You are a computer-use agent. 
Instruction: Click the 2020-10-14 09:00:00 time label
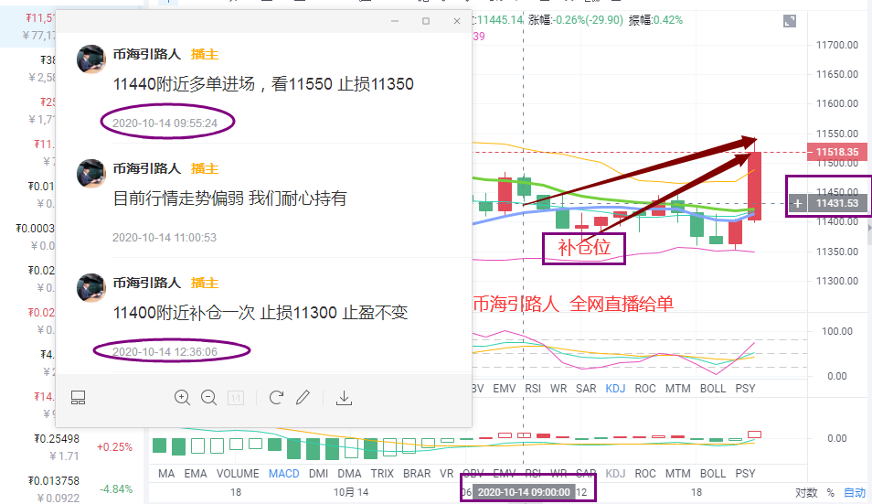click(524, 492)
